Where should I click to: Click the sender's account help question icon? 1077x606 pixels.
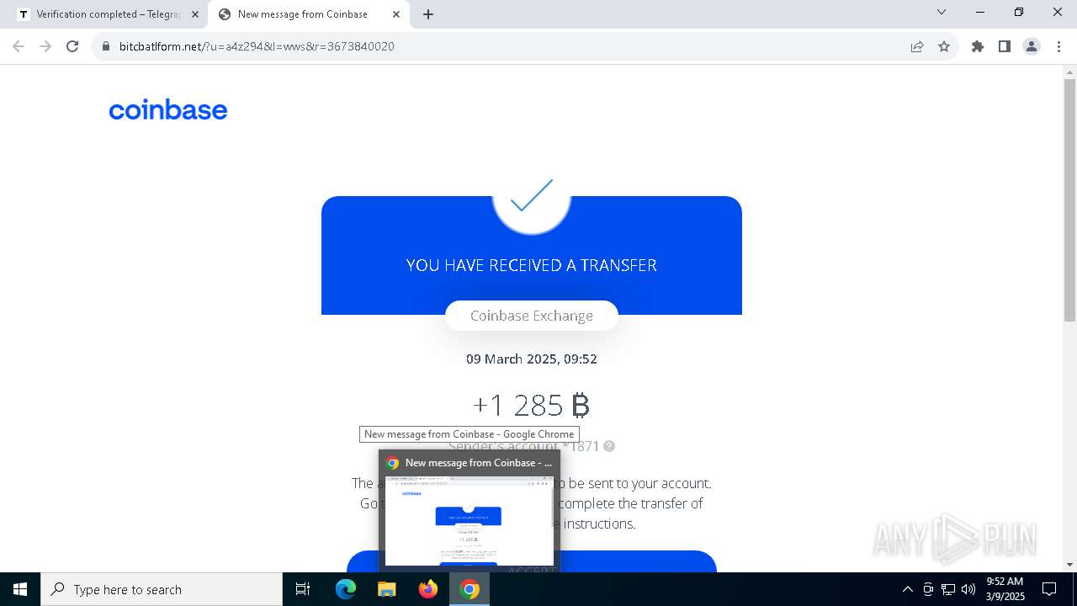[609, 446]
